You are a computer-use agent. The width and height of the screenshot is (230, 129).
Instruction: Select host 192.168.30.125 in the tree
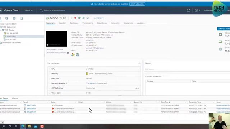(x=12, y=33)
